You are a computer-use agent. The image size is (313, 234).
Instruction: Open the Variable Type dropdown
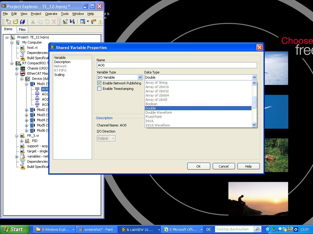140,77
